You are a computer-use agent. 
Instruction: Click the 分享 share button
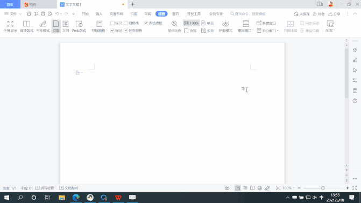pos(334,14)
